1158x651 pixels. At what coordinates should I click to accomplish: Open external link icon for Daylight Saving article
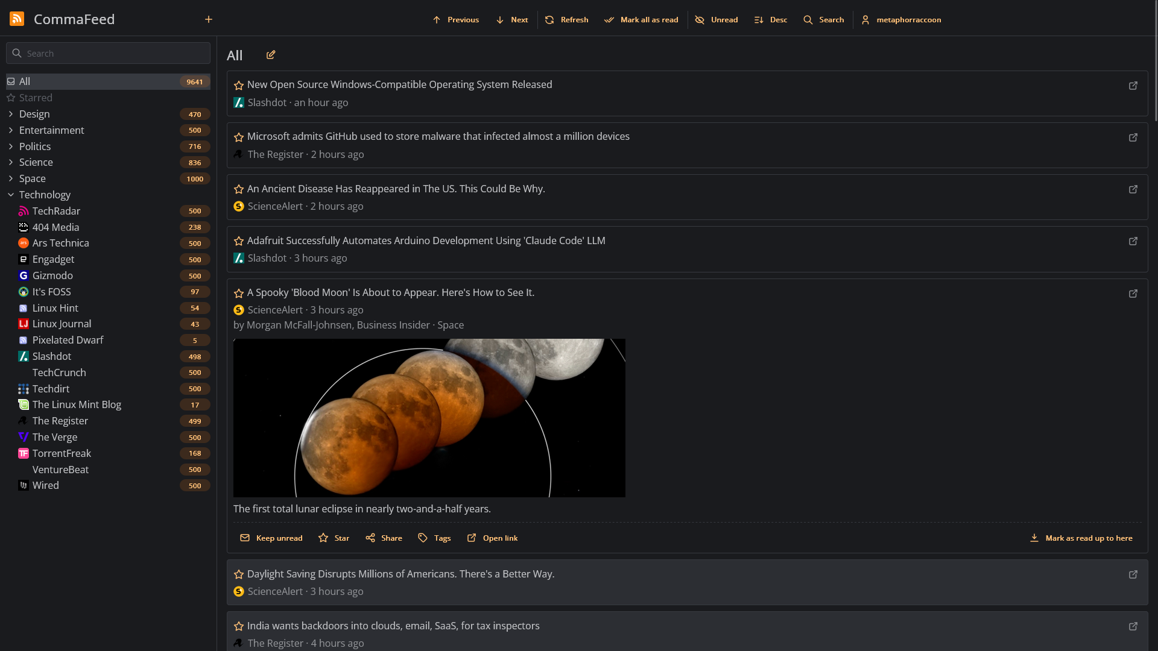[x=1133, y=574]
